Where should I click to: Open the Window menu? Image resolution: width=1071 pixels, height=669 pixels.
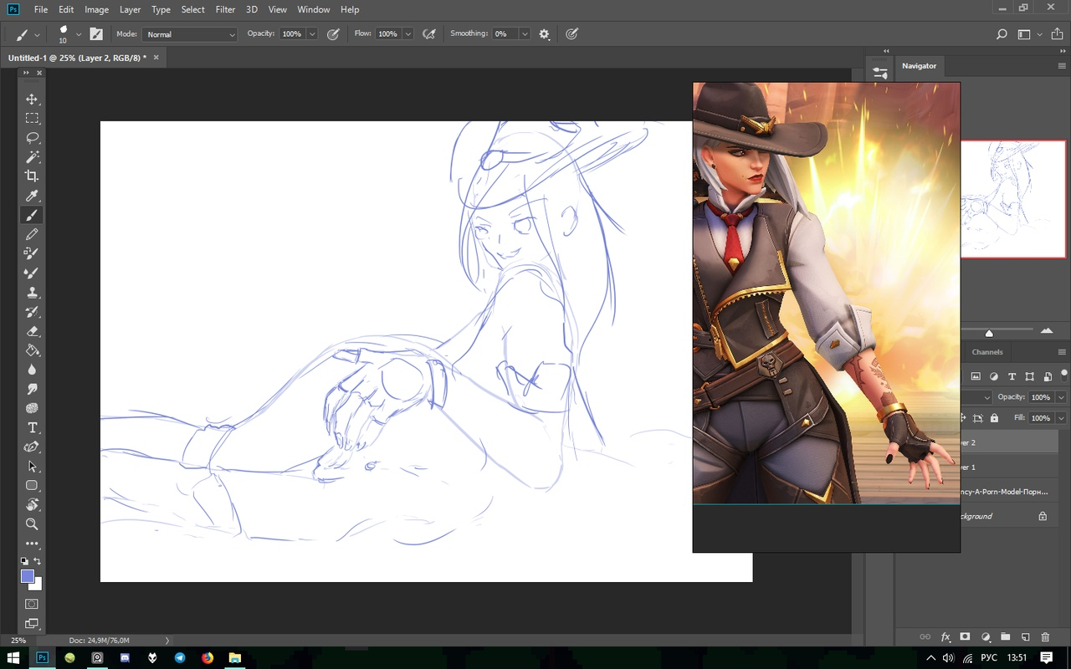[314, 9]
